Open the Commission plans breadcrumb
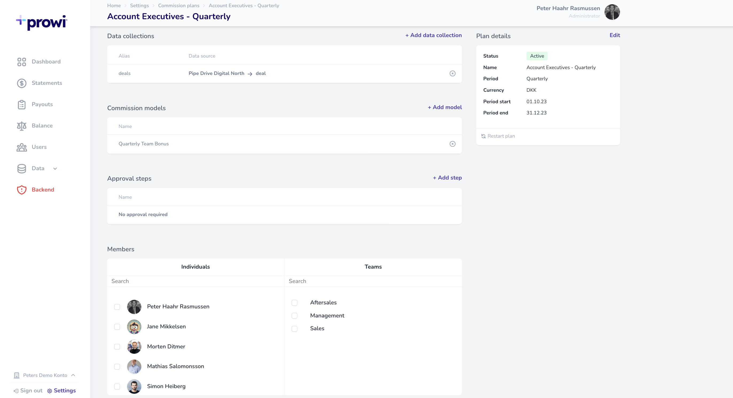The image size is (733, 398). [x=179, y=5]
